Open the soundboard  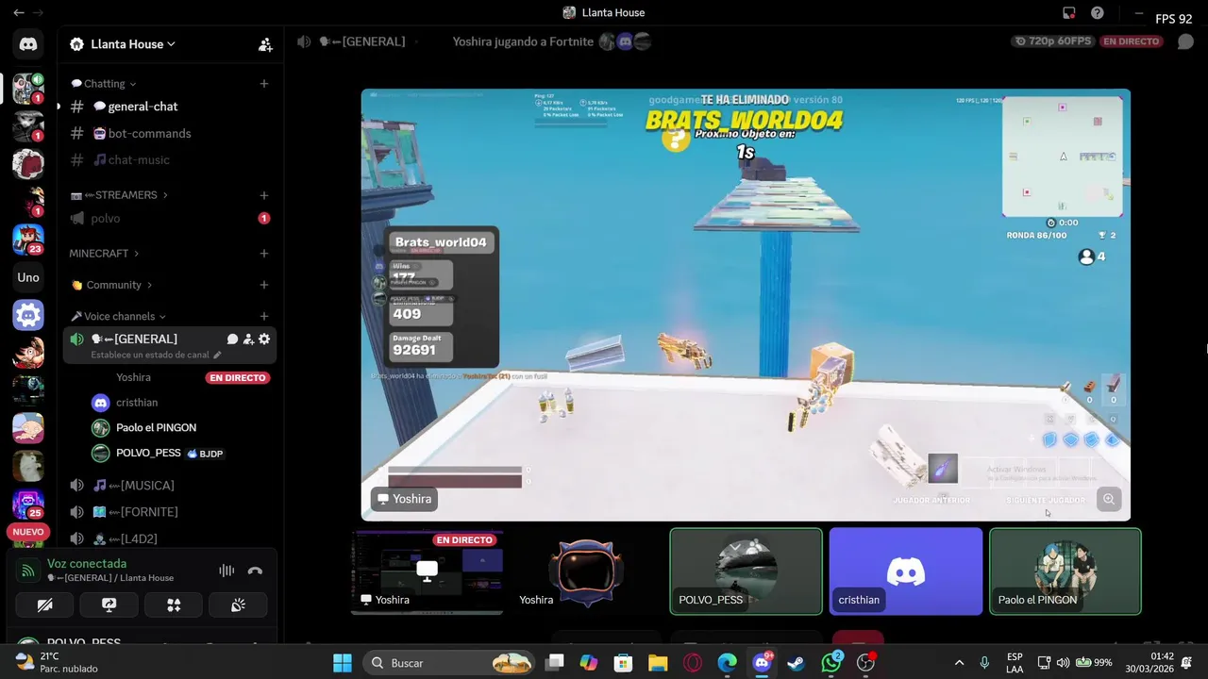(x=238, y=604)
